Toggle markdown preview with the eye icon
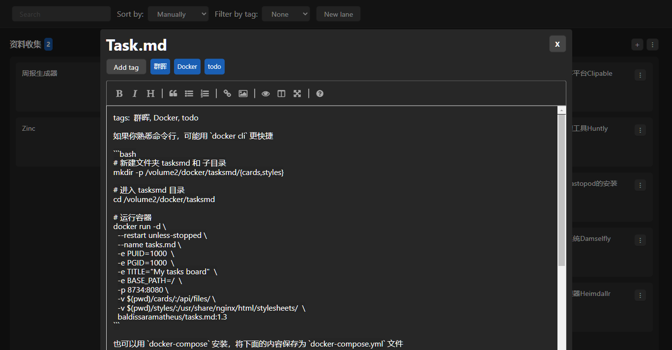 (265, 93)
